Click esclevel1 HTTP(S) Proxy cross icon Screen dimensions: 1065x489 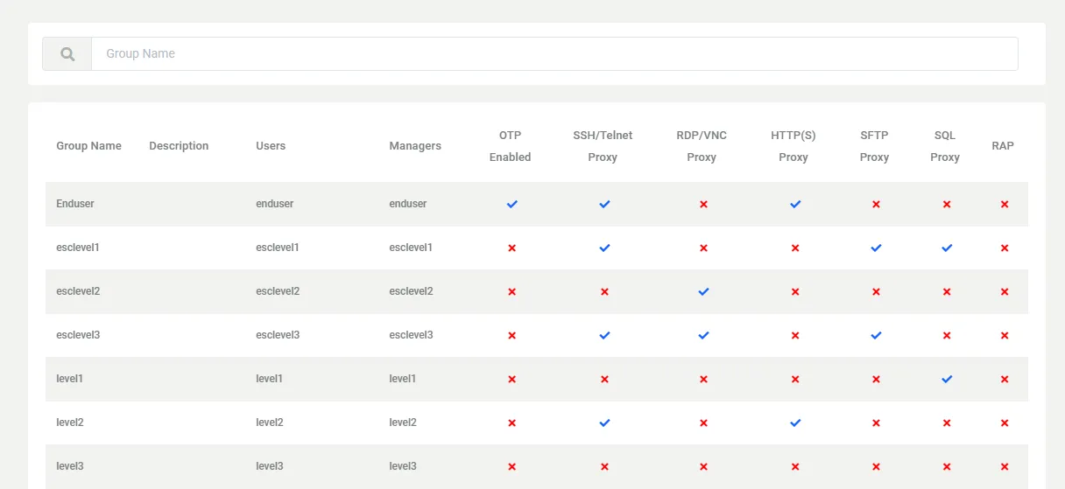(795, 248)
